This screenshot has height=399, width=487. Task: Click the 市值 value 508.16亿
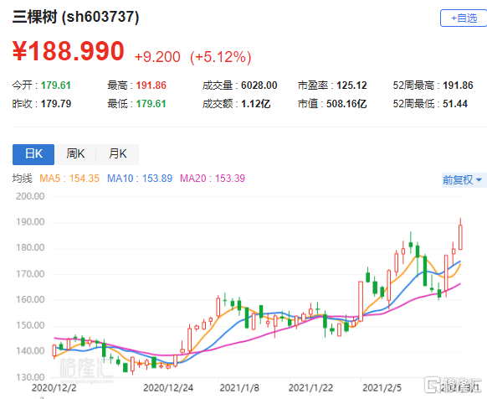pyautogui.click(x=346, y=104)
